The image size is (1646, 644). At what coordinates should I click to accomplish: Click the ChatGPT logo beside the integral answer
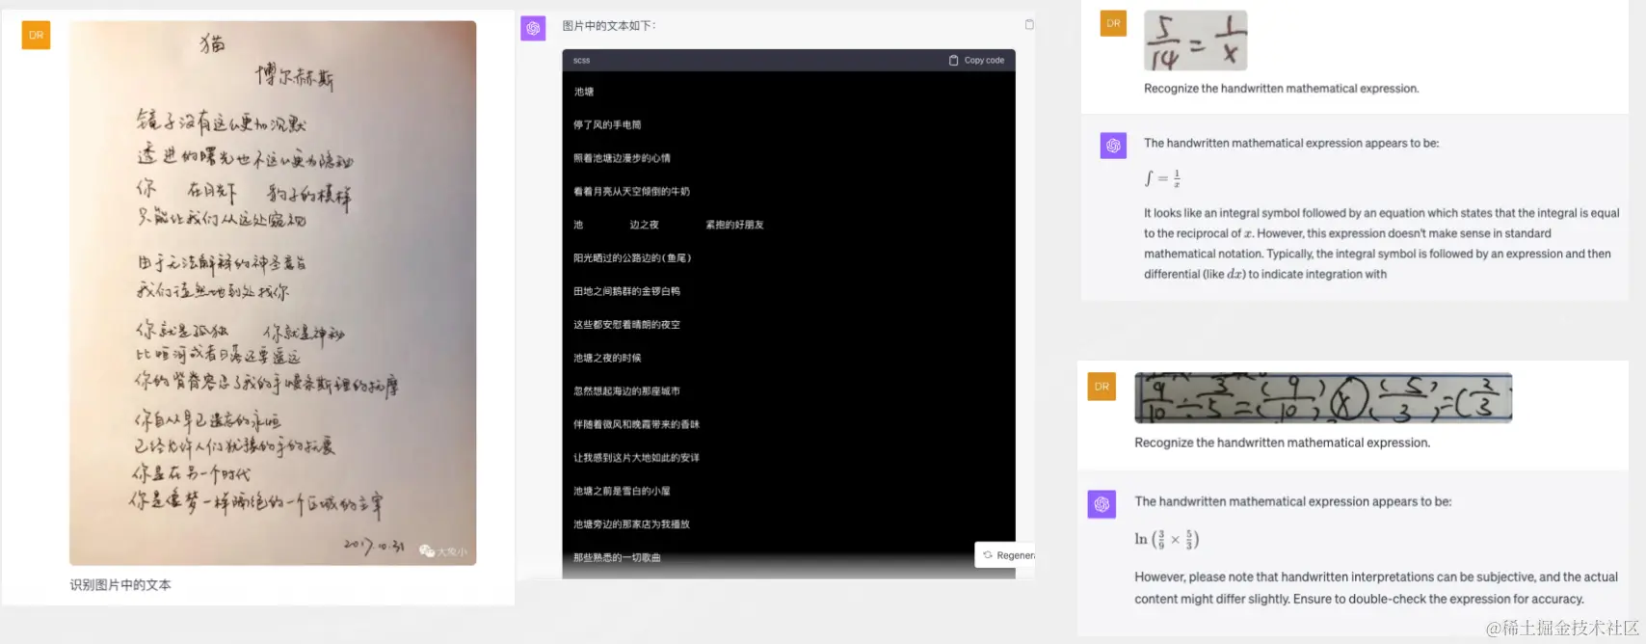pyautogui.click(x=1113, y=146)
